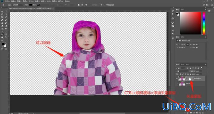Switch to the 路径 (Paths) tab
Image resolution: width=214 pixels, height=114 pixels.
point(187,64)
